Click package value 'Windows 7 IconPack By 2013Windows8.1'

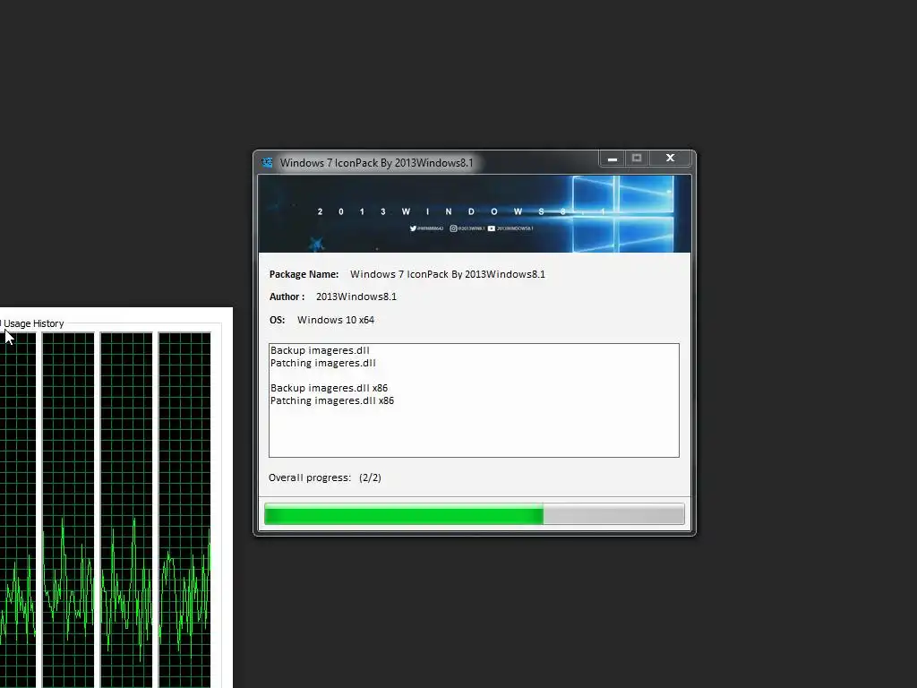click(x=448, y=274)
